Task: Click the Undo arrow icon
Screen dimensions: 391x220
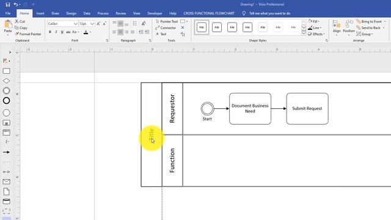Action: [16, 4]
